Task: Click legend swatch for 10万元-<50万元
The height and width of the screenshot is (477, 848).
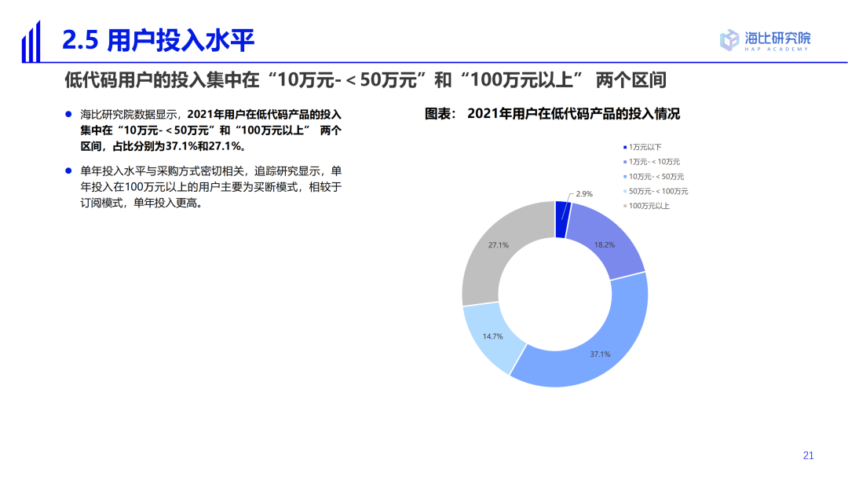Action: point(625,177)
